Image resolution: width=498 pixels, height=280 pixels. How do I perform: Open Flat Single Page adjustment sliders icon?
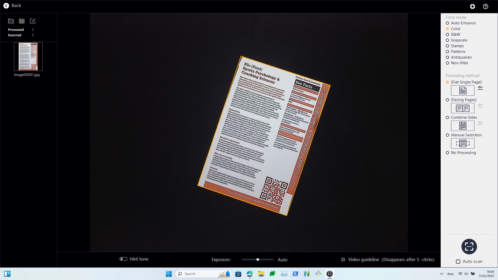pos(480,88)
